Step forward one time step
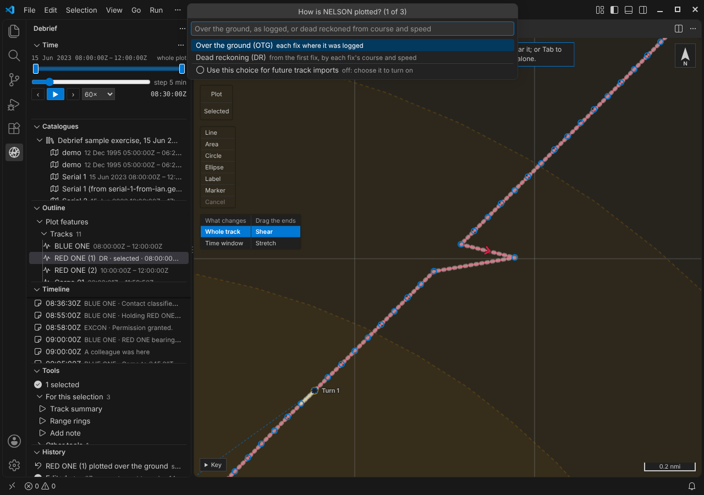The width and height of the screenshot is (704, 495). pos(73,95)
